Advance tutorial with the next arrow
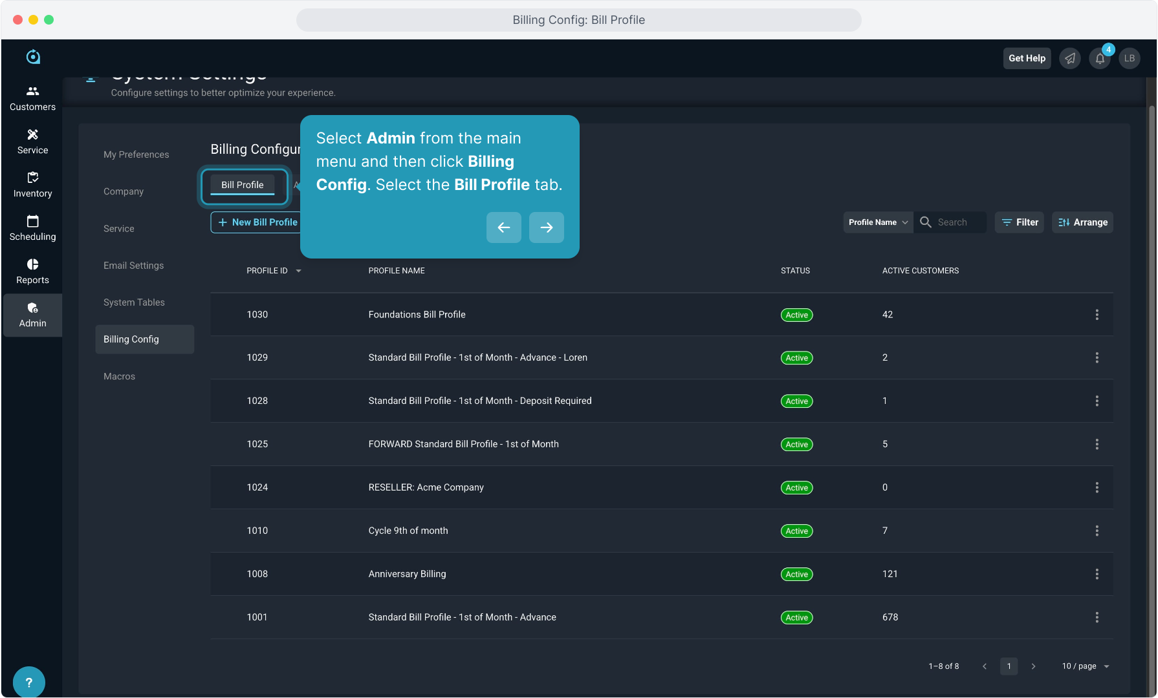This screenshot has width=1158, height=698. point(546,227)
